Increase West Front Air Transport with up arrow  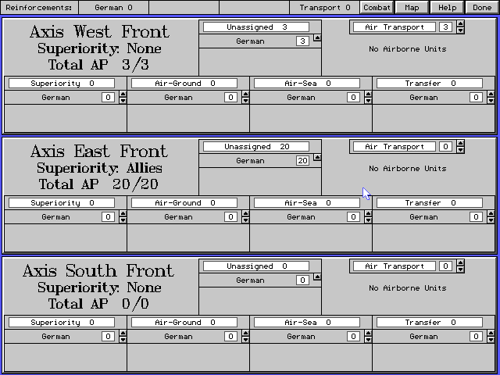coord(460,23)
